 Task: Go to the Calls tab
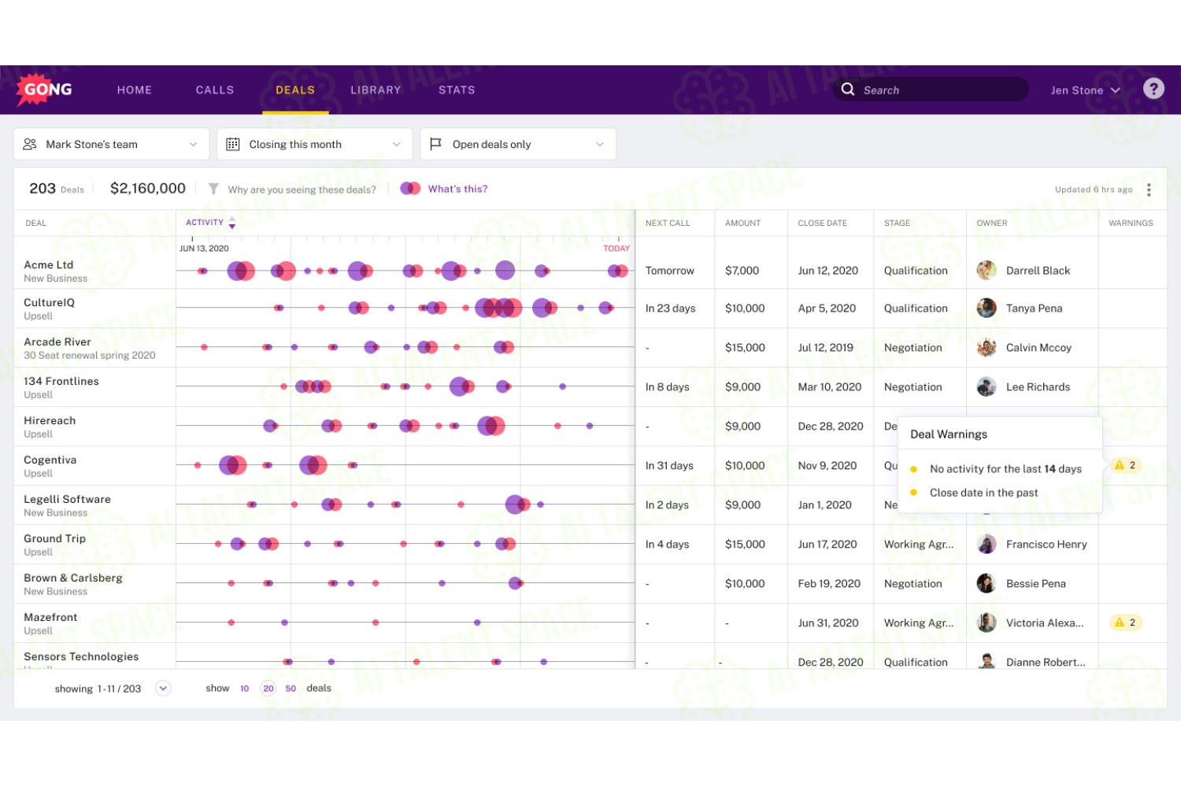click(x=215, y=90)
